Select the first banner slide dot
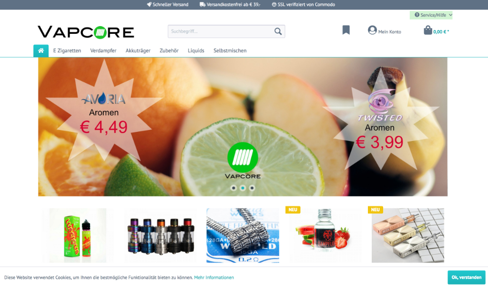 [234, 188]
